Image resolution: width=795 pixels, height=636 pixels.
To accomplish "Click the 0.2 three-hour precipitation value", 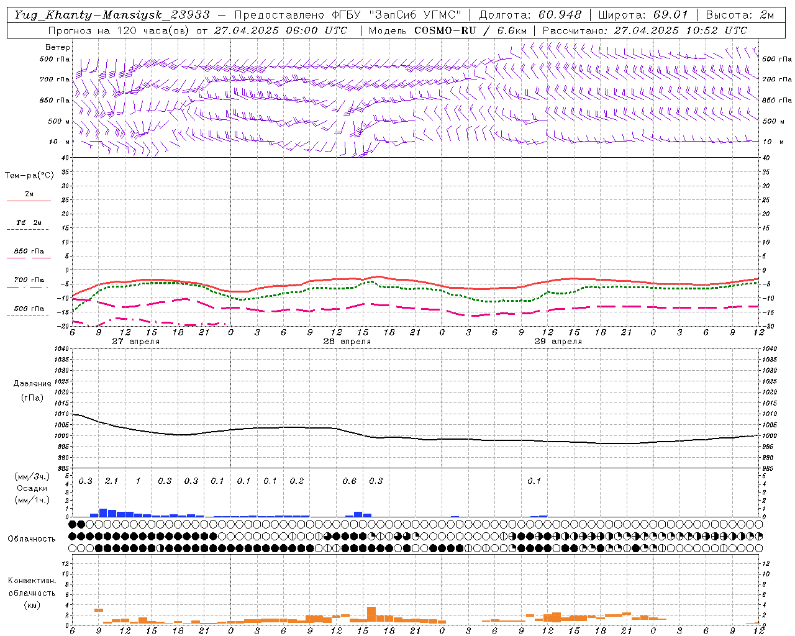I will [x=297, y=481].
